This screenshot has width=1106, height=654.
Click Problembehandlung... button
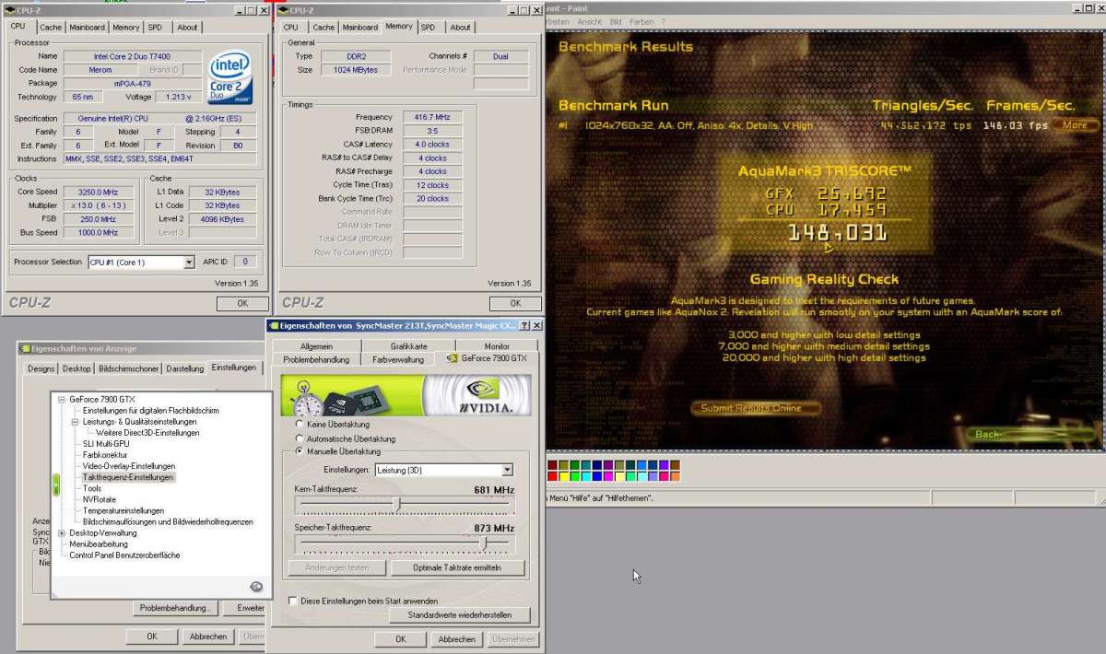click(175, 608)
